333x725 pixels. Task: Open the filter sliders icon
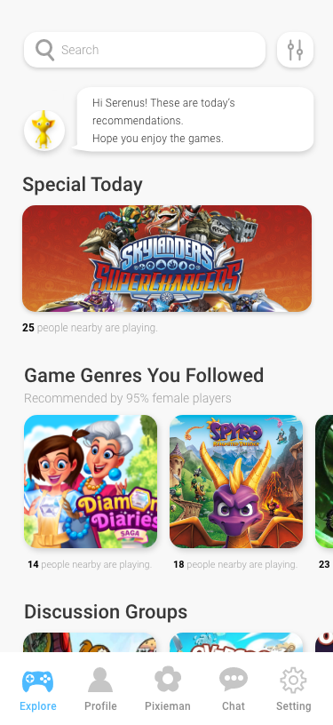pos(295,50)
